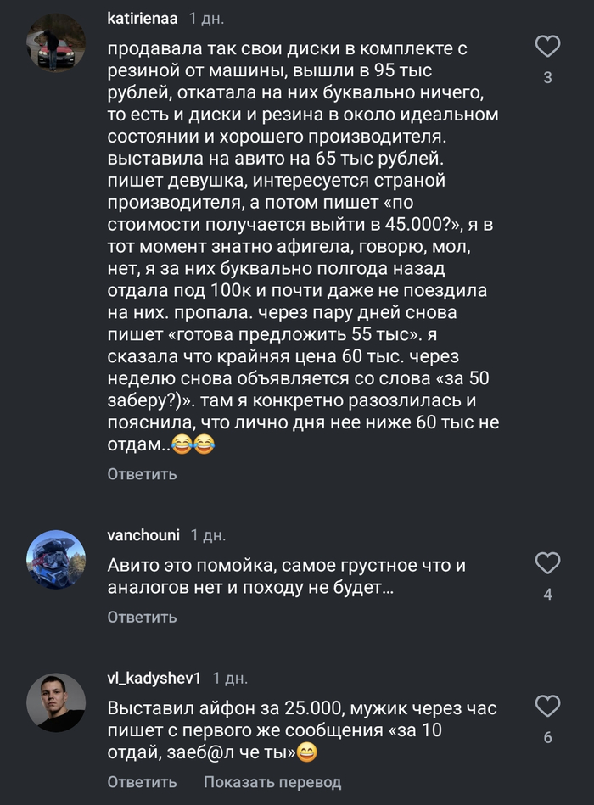View the 6 likes on vl_kadyshev1's comment
Viewport: 594px width, 805px height.
click(548, 738)
